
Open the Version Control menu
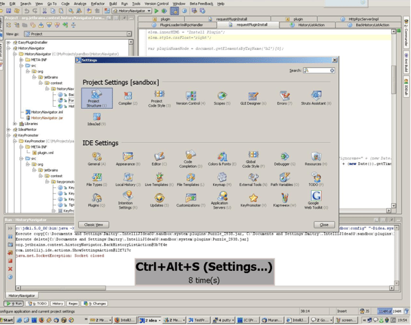(x=157, y=3)
